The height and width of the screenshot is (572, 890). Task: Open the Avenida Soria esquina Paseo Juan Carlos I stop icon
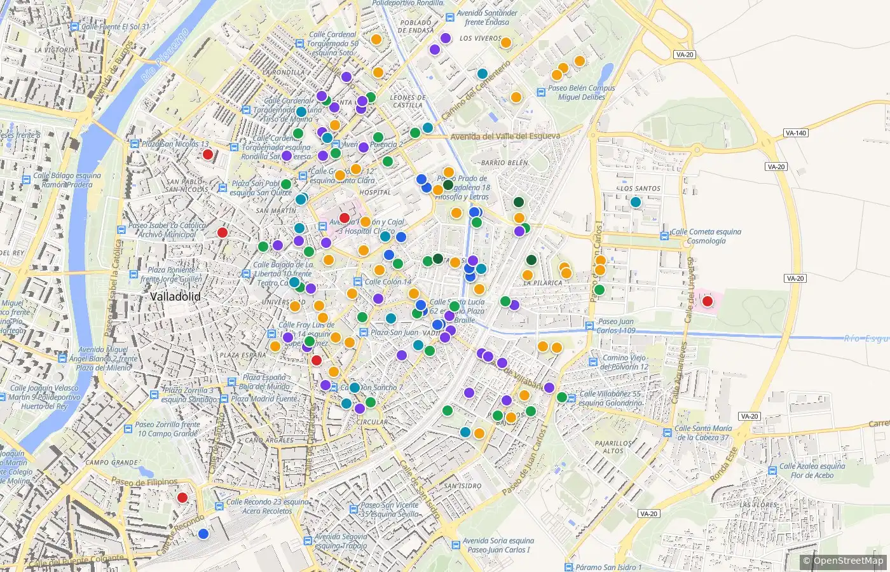[456, 545]
